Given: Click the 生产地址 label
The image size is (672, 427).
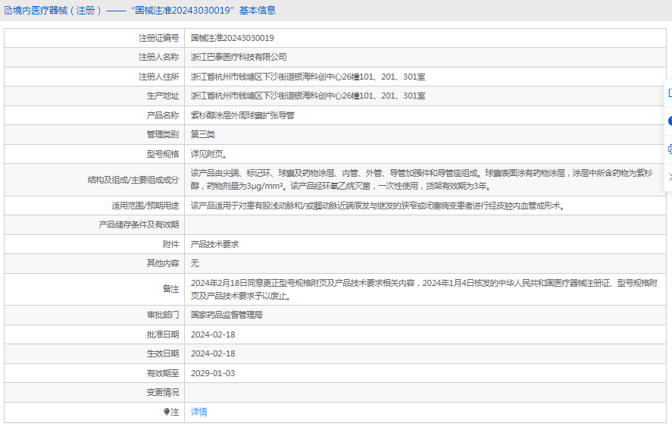Looking at the screenshot, I should 163,96.
